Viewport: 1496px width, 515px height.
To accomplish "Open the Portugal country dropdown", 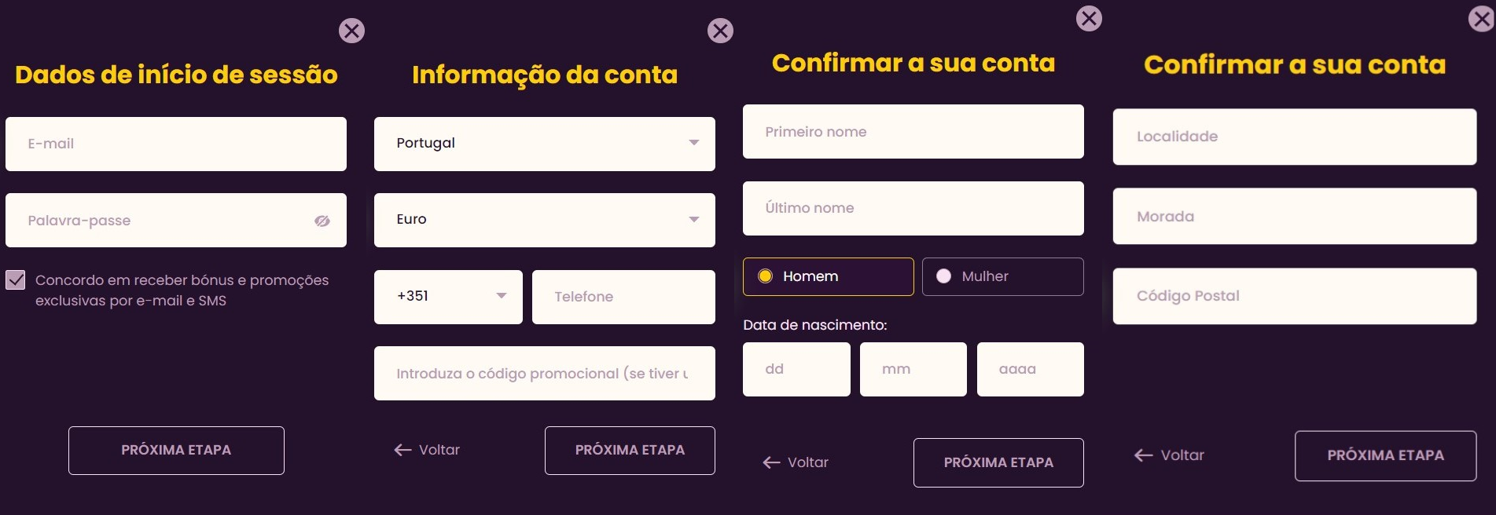I will (544, 144).
